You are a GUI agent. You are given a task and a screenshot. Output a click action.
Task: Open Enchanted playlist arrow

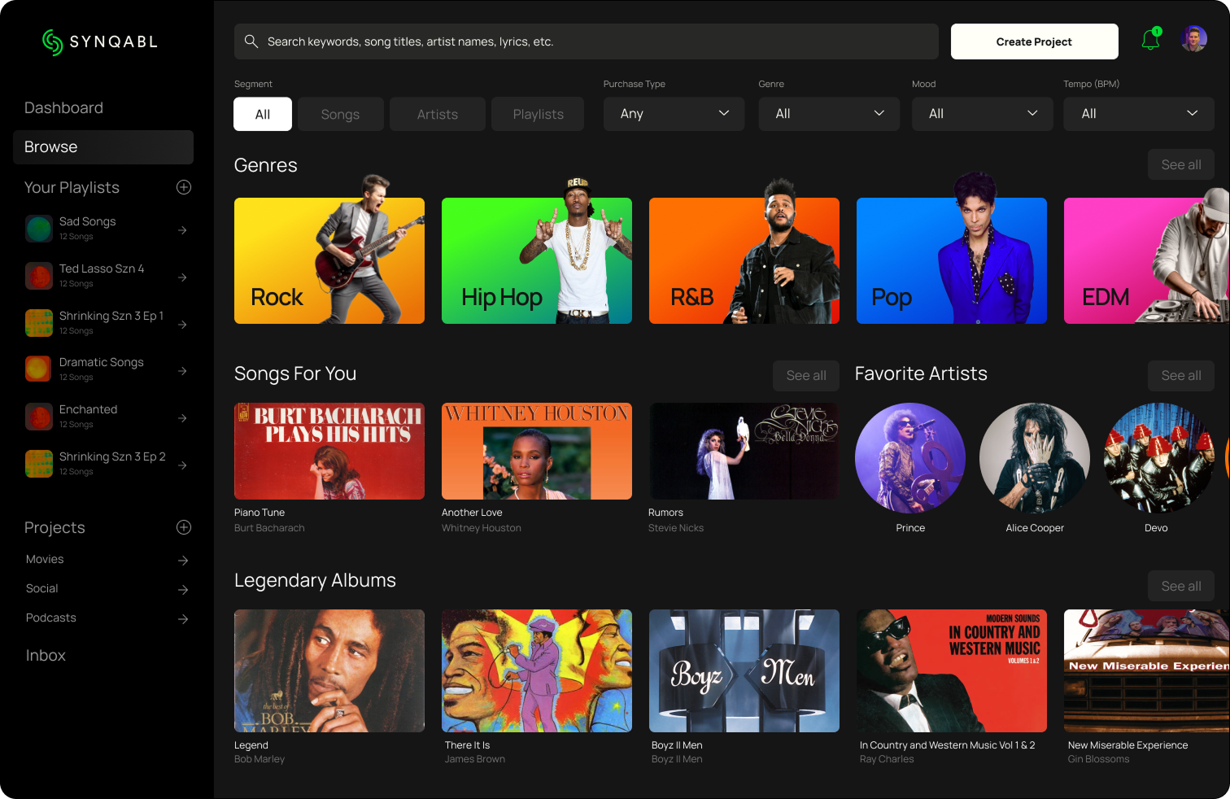tap(183, 418)
